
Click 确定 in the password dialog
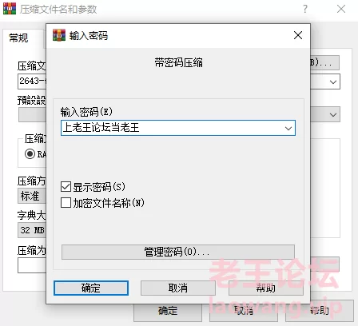pyautogui.click(x=91, y=288)
